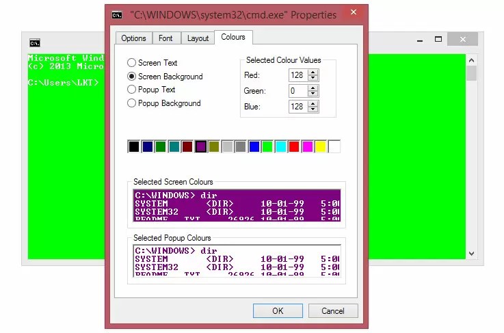Viewport: 504px width, 333px height.
Task: Click scroll up arrow in console window
Action: pyautogui.click(x=472, y=60)
